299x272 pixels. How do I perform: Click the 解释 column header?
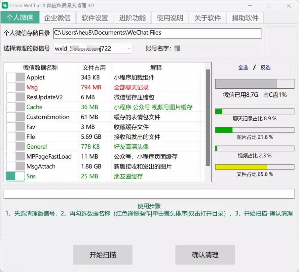tap(156, 68)
